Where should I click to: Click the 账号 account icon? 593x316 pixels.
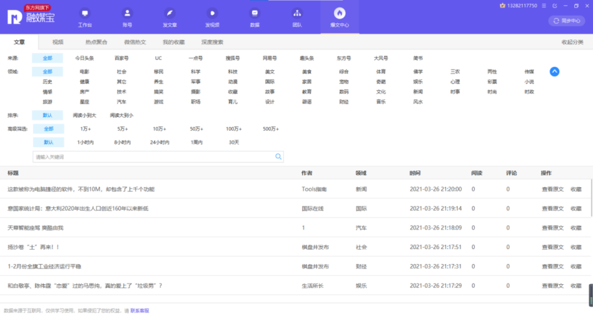coord(127,17)
